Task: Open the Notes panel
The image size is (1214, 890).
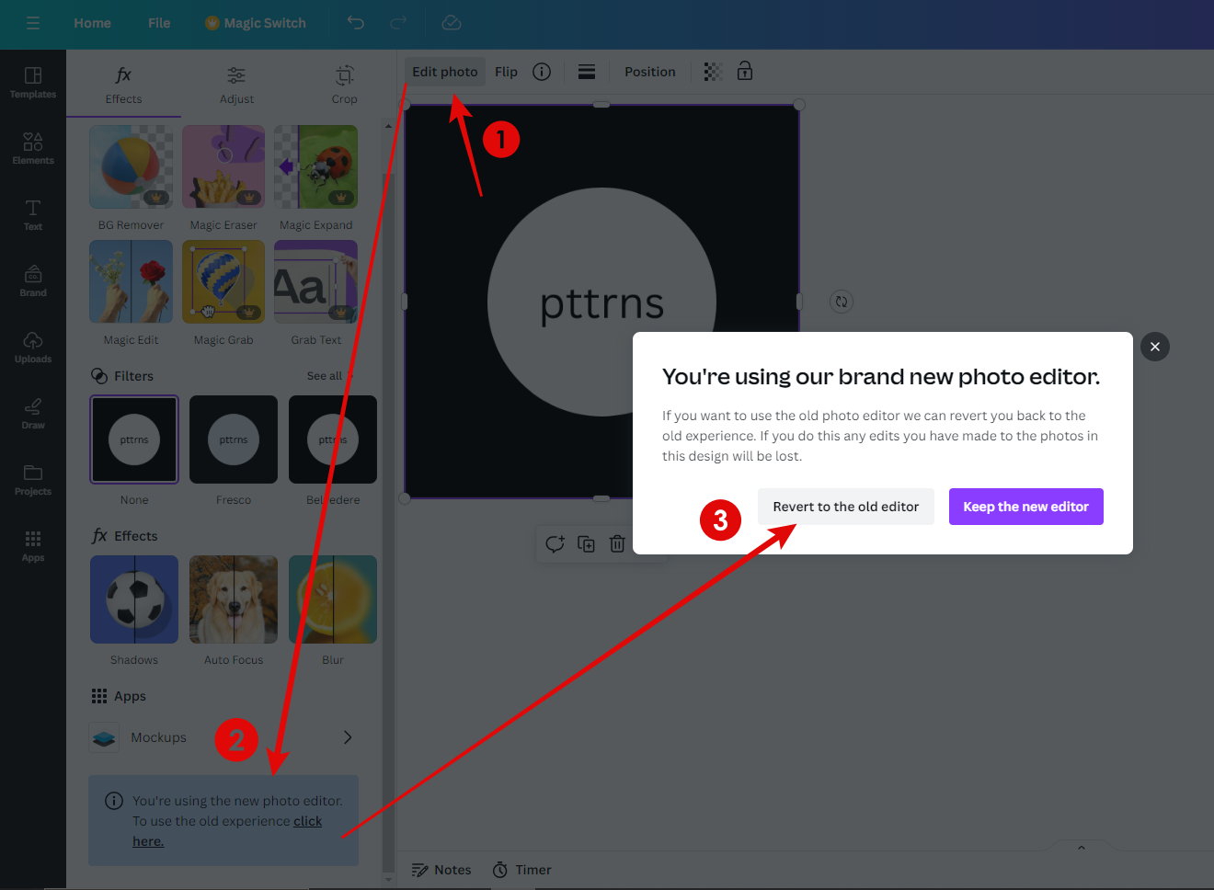Action: [x=441, y=870]
